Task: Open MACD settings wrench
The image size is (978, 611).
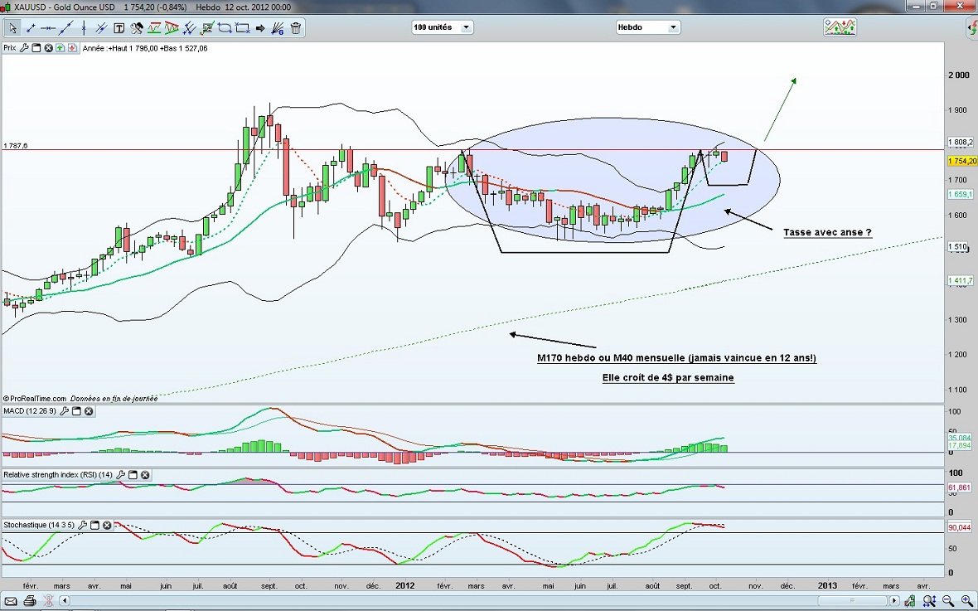Action: [64, 411]
